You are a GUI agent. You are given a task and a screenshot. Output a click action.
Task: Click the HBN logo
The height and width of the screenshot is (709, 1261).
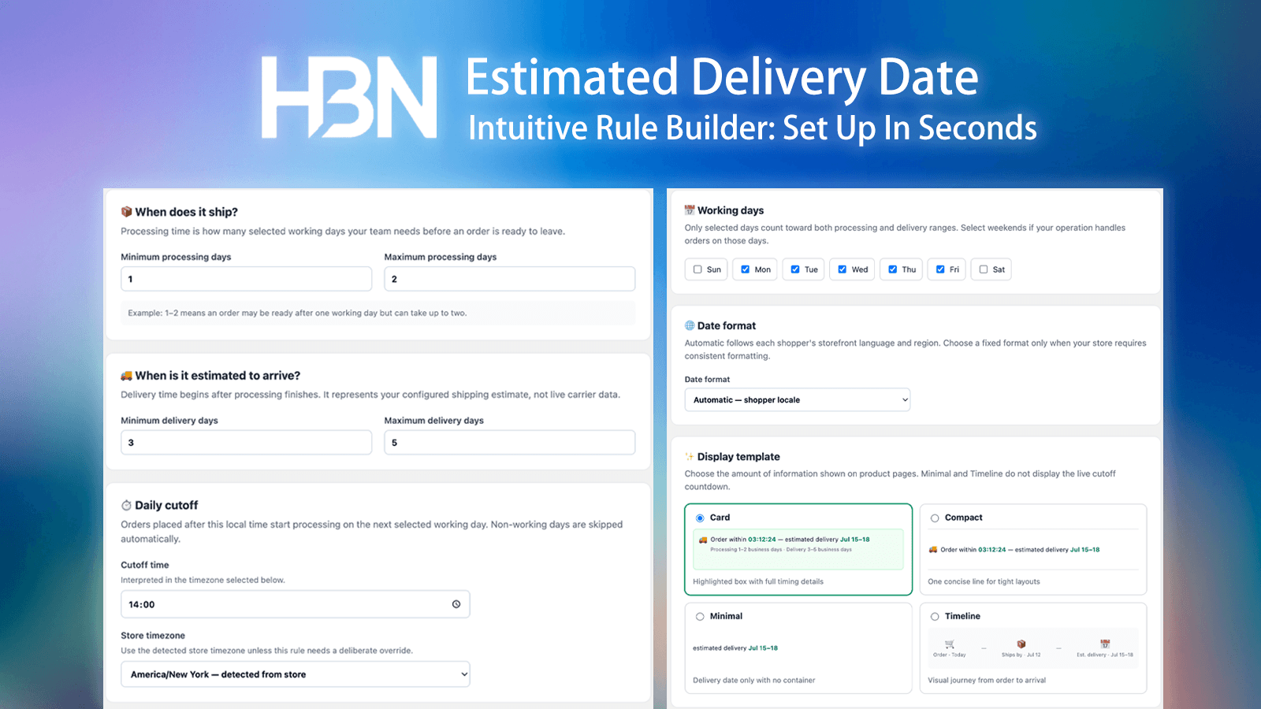pos(349,97)
